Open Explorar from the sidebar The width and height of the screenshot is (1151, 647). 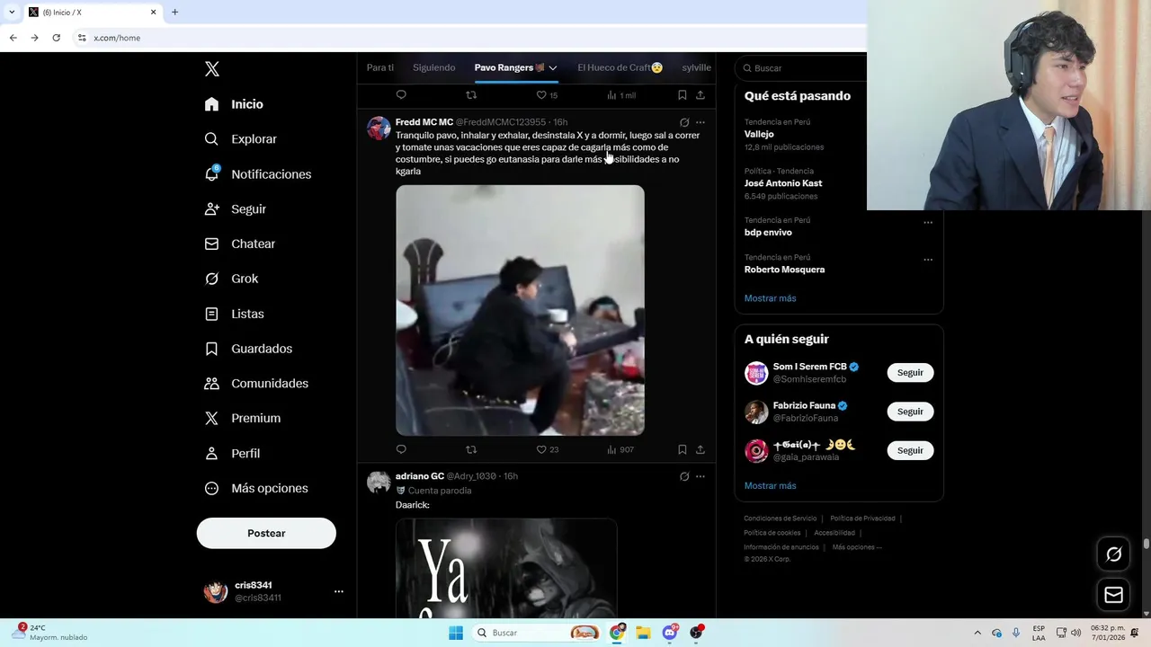240,139
